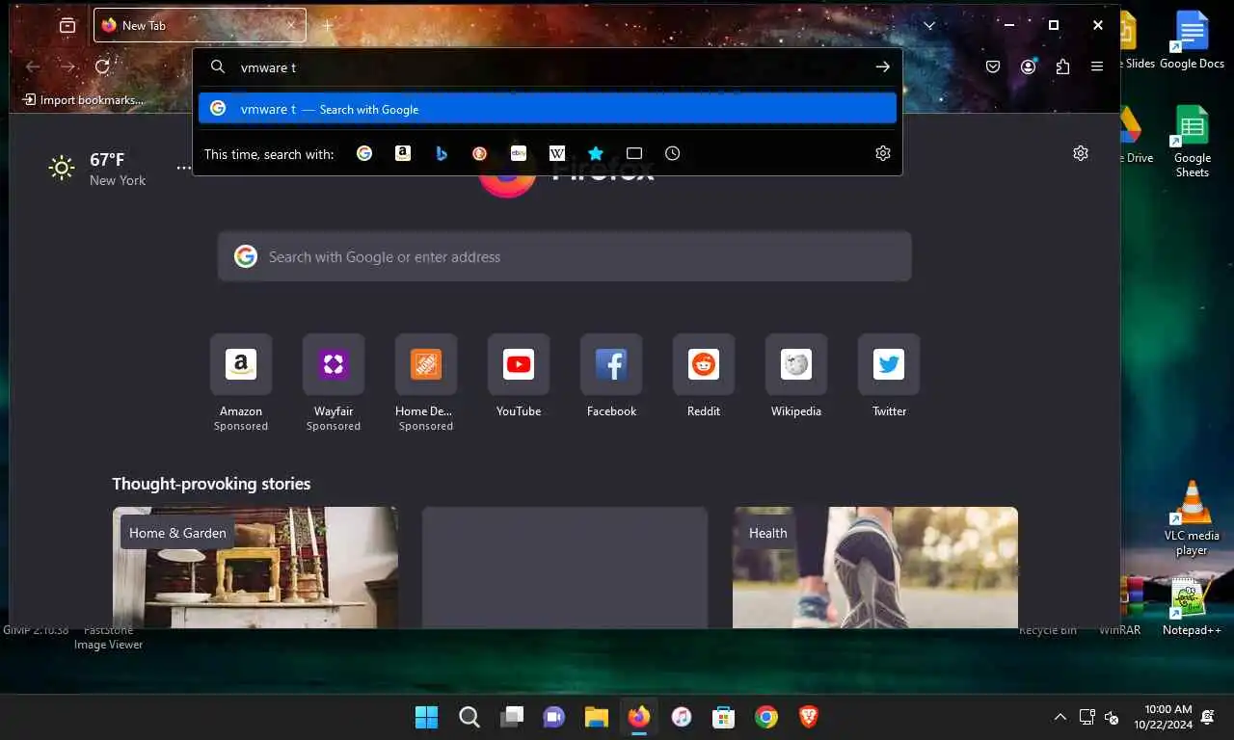This screenshot has height=740, width=1234.
Task: Open the Firefox application menu
Action: [x=1097, y=66]
